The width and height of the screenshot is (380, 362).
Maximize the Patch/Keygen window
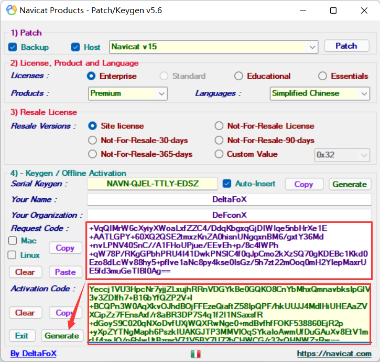click(333, 10)
